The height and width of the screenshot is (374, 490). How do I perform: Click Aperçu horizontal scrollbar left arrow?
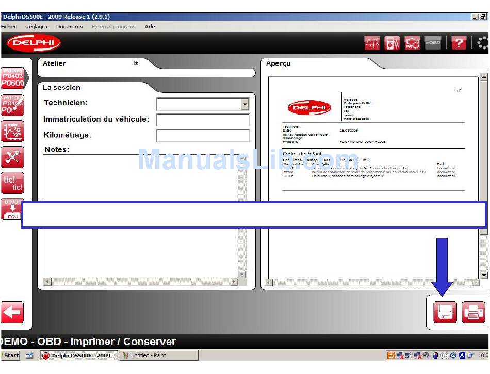click(269, 283)
